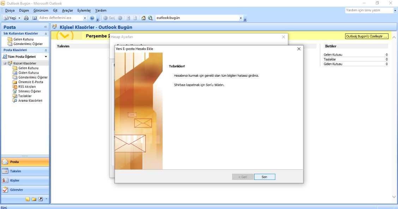The image size is (398, 209).
Task: Click the Son button to finish wizard
Action: coord(264,177)
